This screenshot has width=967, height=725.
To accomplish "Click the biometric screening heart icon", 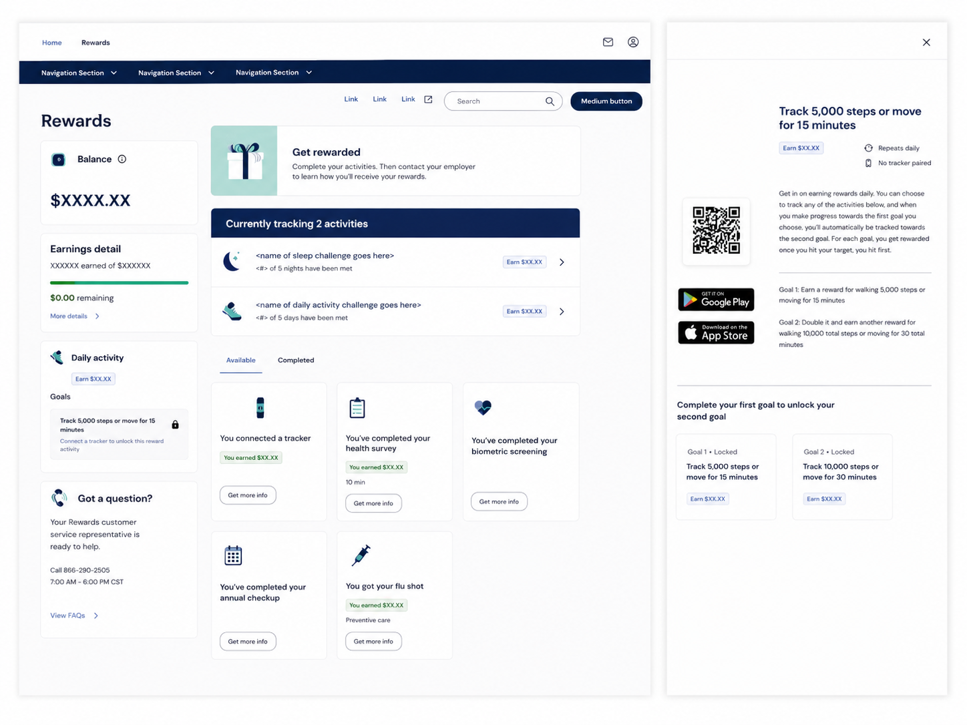I will tap(483, 407).
